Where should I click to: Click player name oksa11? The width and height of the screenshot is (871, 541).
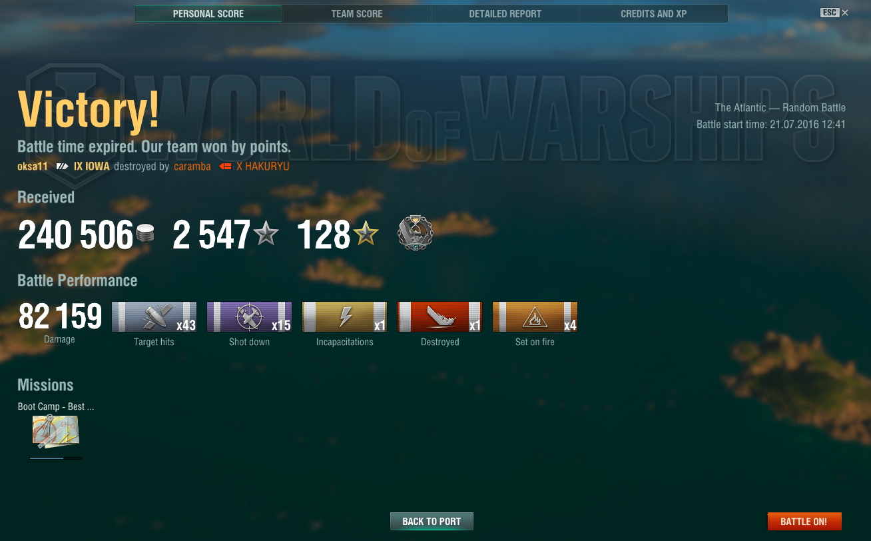[33, 167]
